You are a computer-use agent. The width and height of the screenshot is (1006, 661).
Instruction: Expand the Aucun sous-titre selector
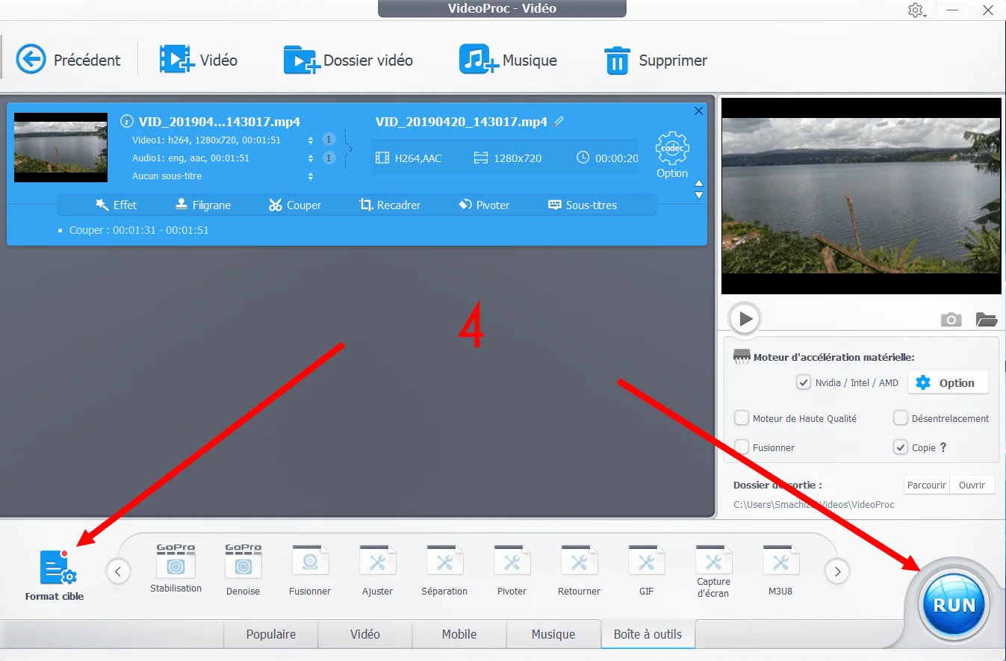coord(311,176)
